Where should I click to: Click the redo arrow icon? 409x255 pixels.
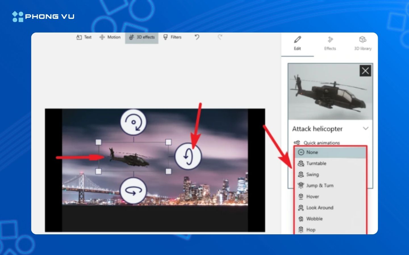click(220, 37)
